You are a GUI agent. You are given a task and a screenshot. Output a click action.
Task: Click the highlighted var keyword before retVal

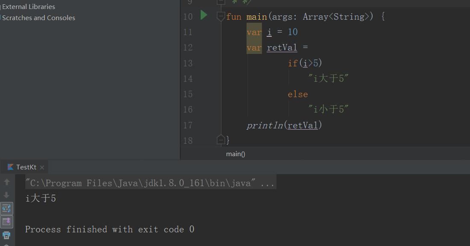(x=254, y=47)
